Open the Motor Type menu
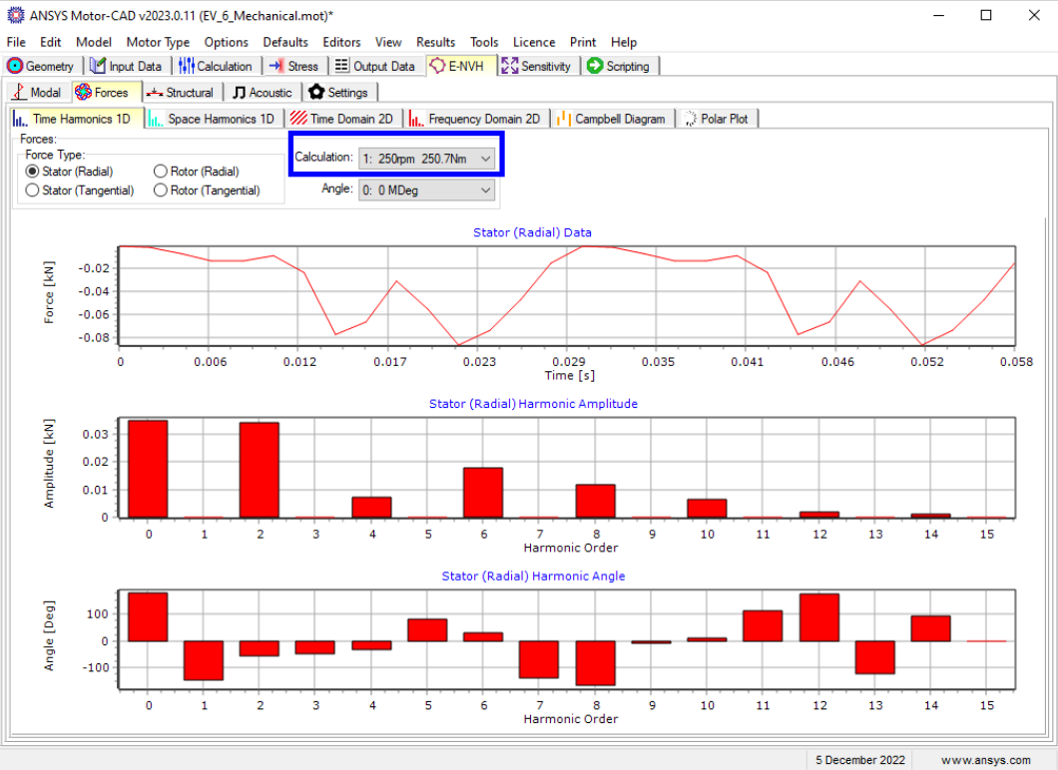 (158, 42)
